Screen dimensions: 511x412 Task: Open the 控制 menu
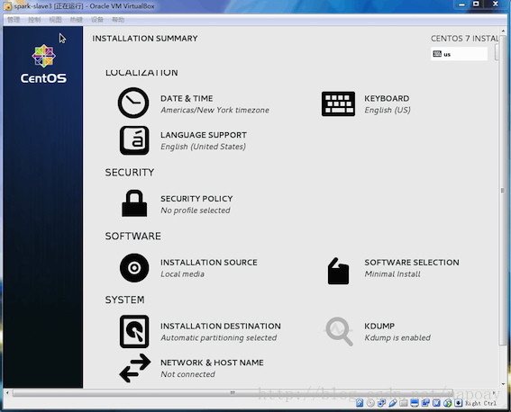34,20
